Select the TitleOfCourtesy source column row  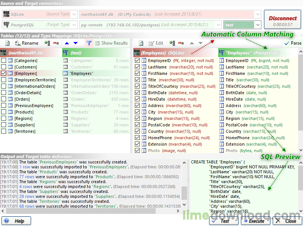tap(175, 86)
